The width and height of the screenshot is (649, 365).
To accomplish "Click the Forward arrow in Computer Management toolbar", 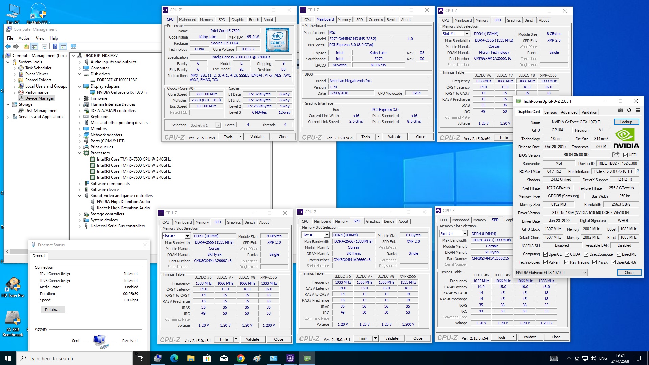I will point(16,46).
